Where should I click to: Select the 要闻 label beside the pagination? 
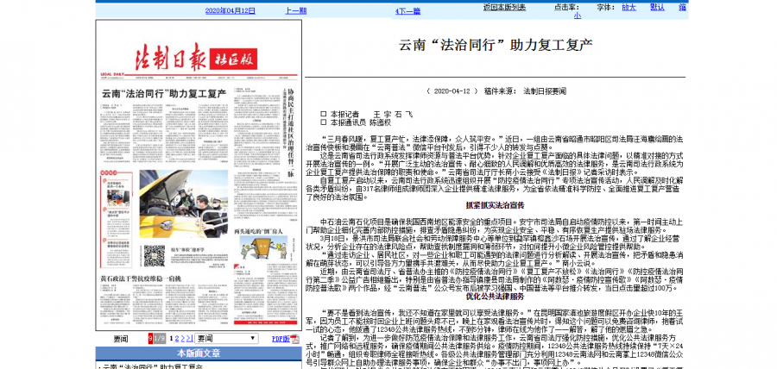pyautogui.click(x=120, y=339)
